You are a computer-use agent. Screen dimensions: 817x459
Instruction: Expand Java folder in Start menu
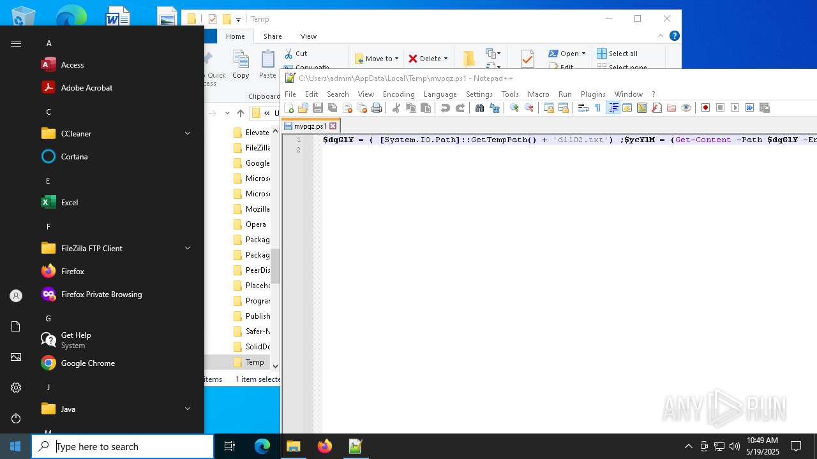tap(188, 409)
